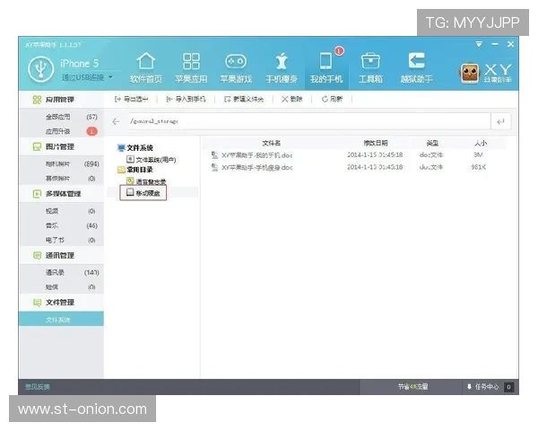Sort by 类型 column header
This screenshot has width=538, height=431.
432,143
